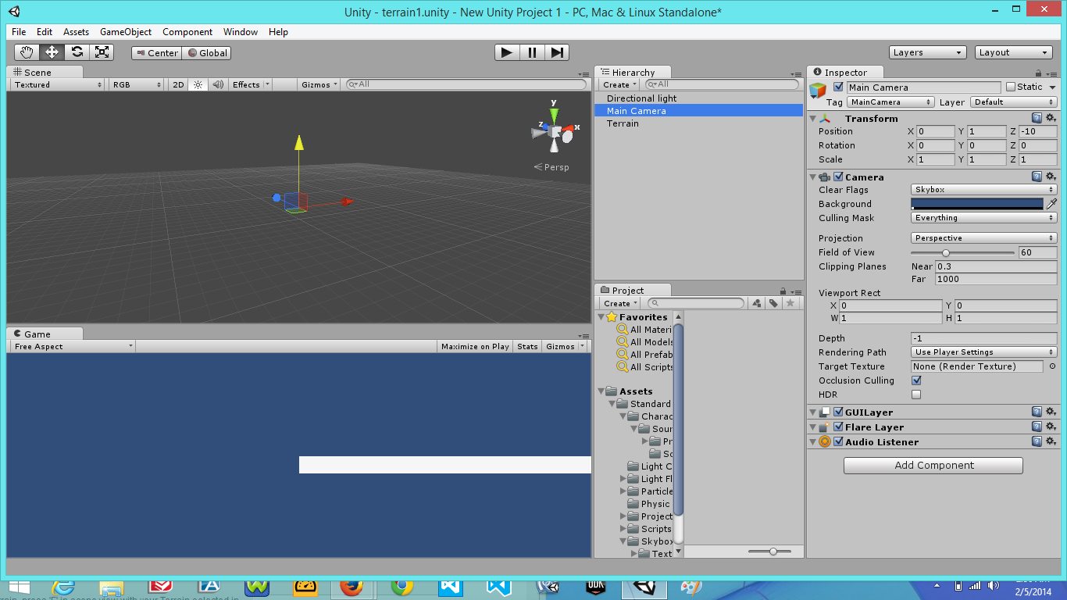
Task: Disable the Camera component checkbox
Action: click(x=838, y=177)
